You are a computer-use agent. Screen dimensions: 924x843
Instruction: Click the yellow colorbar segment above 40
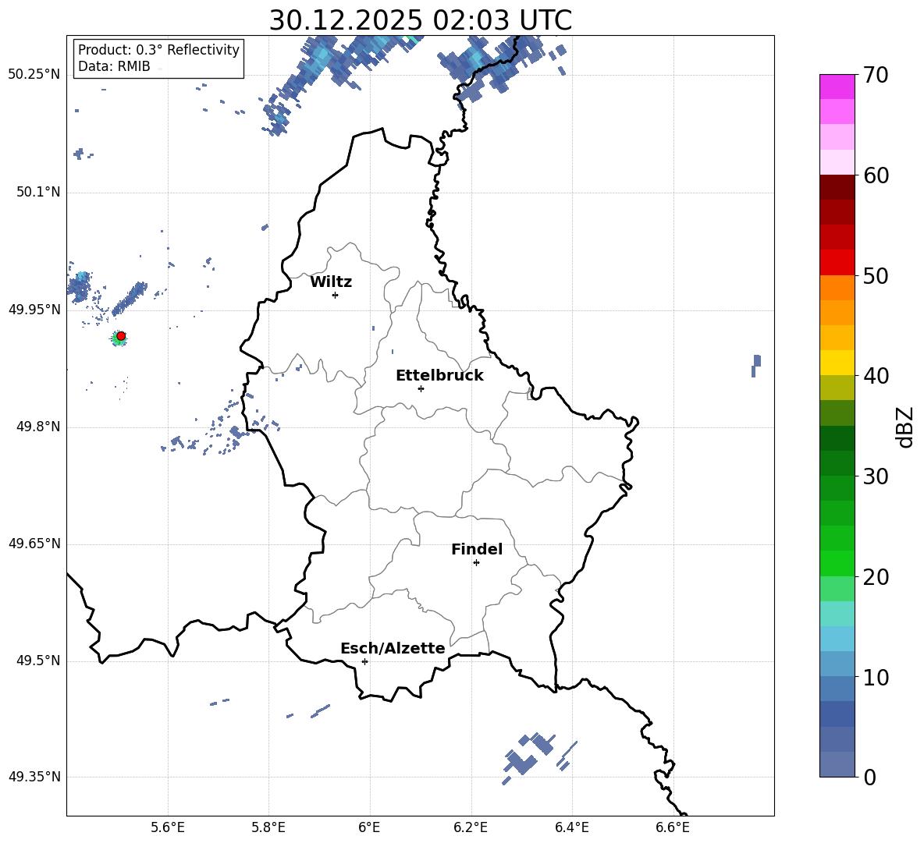tap(837, 363)
